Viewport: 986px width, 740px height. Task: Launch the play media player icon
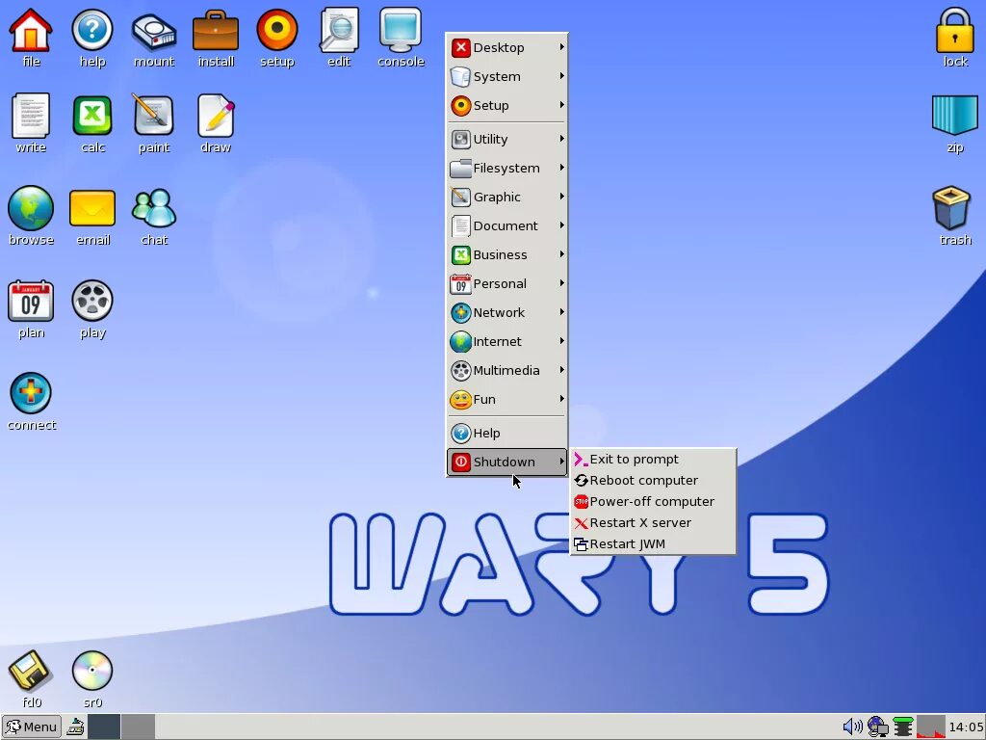[91, 302]
